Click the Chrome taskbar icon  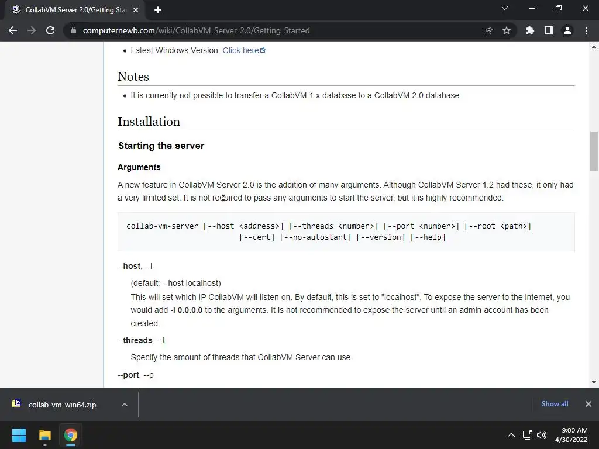[70, 435]
